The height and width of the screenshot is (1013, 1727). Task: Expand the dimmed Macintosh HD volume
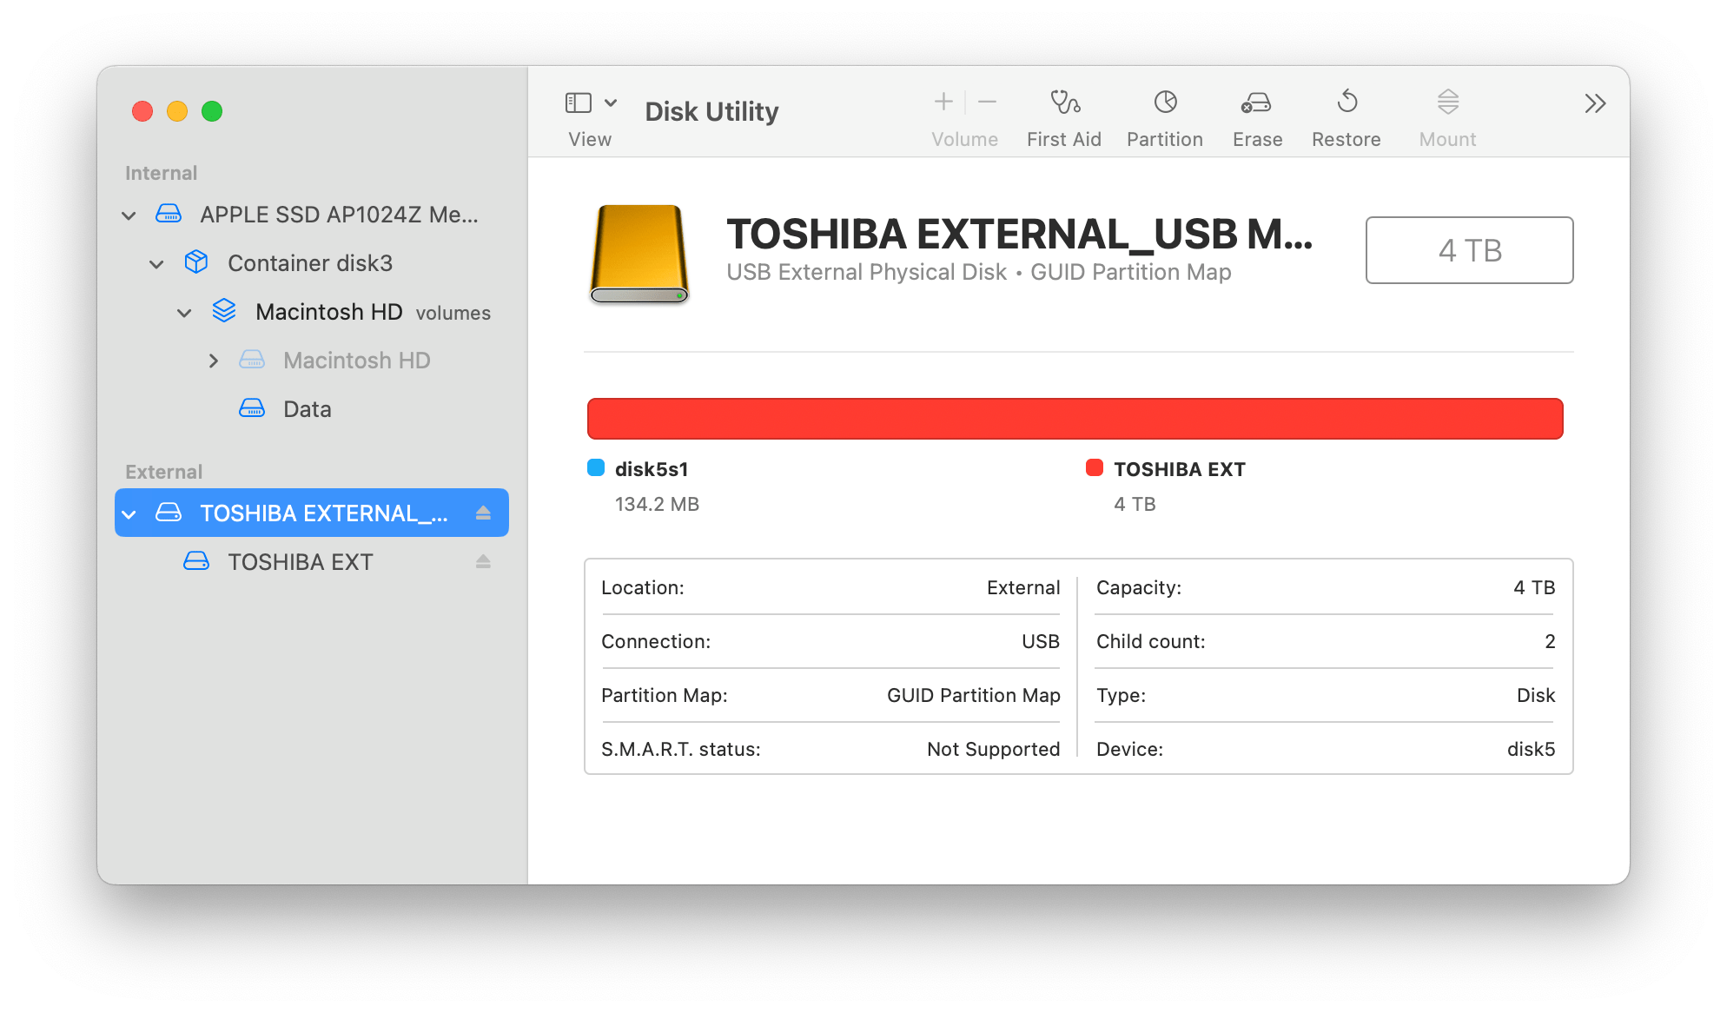tap(213, 361)
